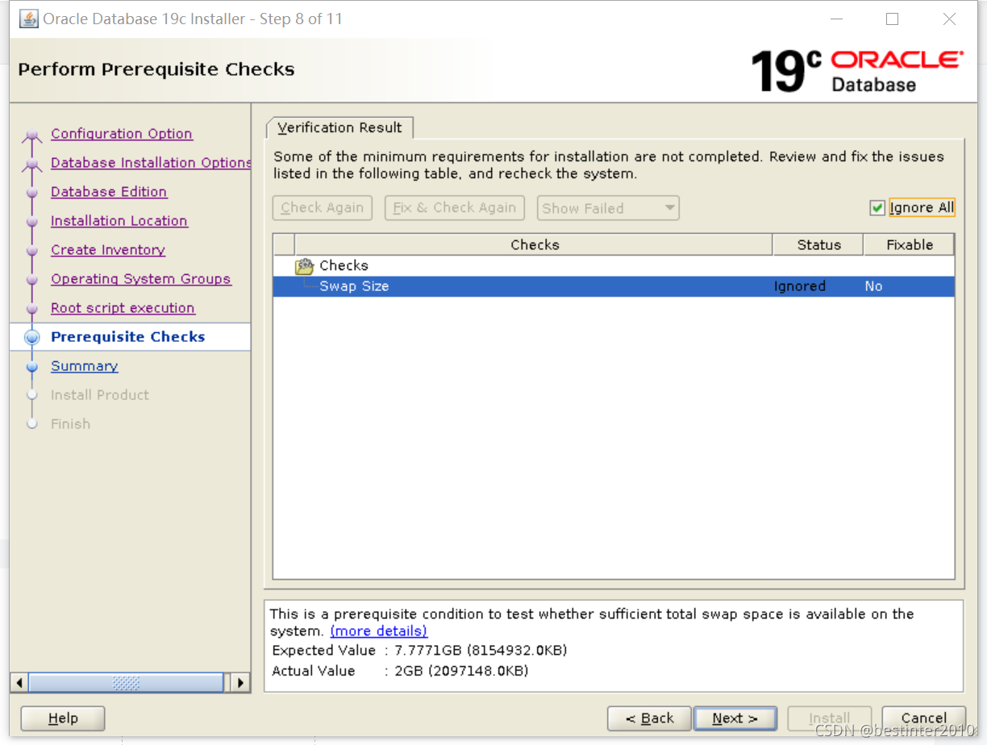This screenshot has width=987, height=745.
Task: Click Fix & Check Again button
Action: pyautogui.click(x=455, y=208)
